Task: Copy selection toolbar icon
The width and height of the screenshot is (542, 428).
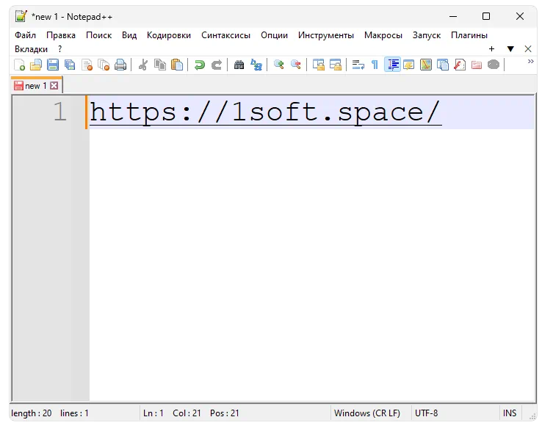Action: pos(160,65)
